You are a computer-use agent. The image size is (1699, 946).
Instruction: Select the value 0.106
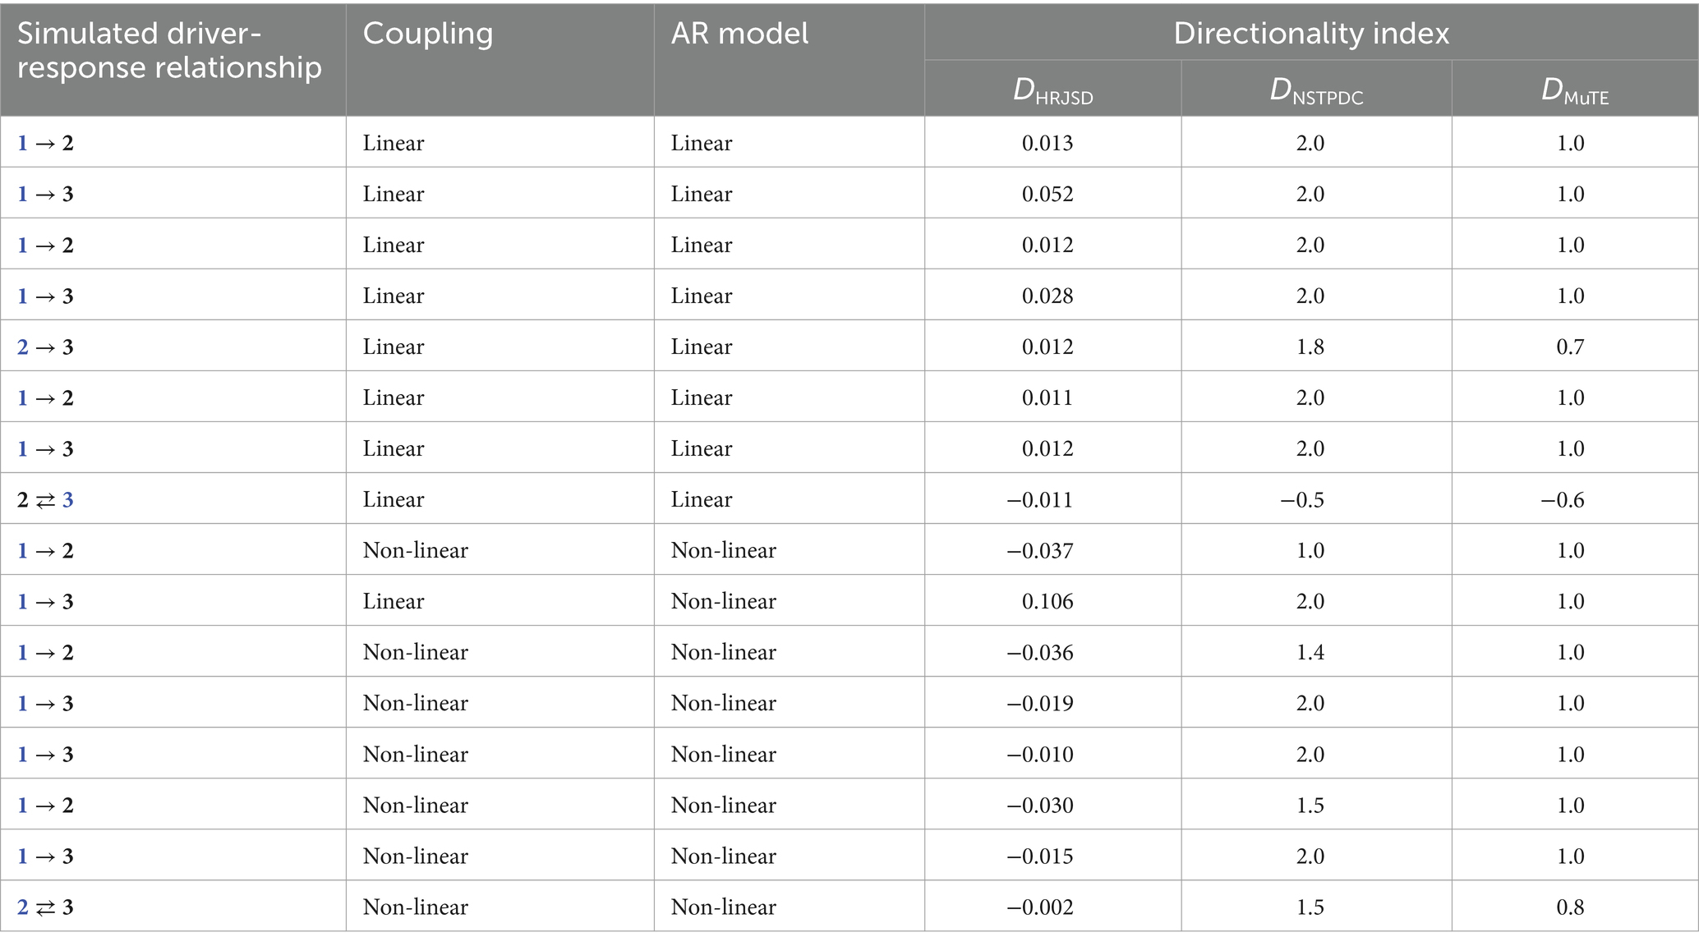pos(1047,601)
